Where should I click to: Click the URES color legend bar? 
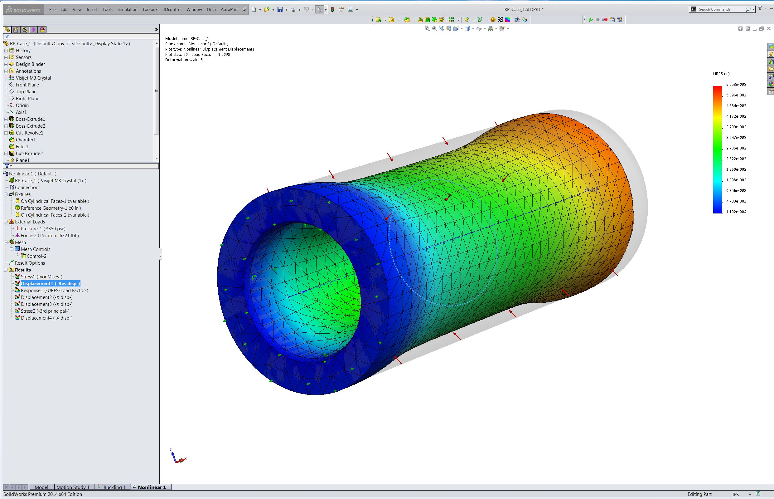click(718, 149)
